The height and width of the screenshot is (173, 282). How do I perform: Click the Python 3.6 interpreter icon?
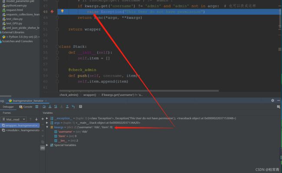[4, 37]
